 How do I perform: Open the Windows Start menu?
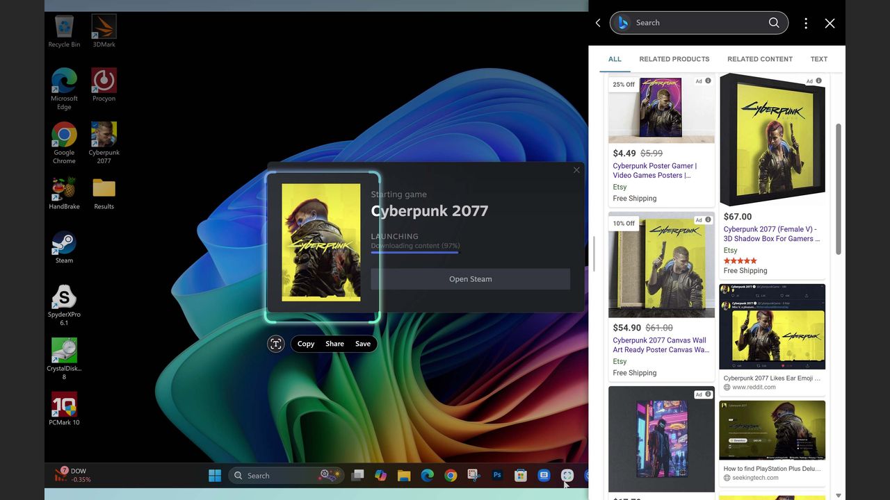215,476
